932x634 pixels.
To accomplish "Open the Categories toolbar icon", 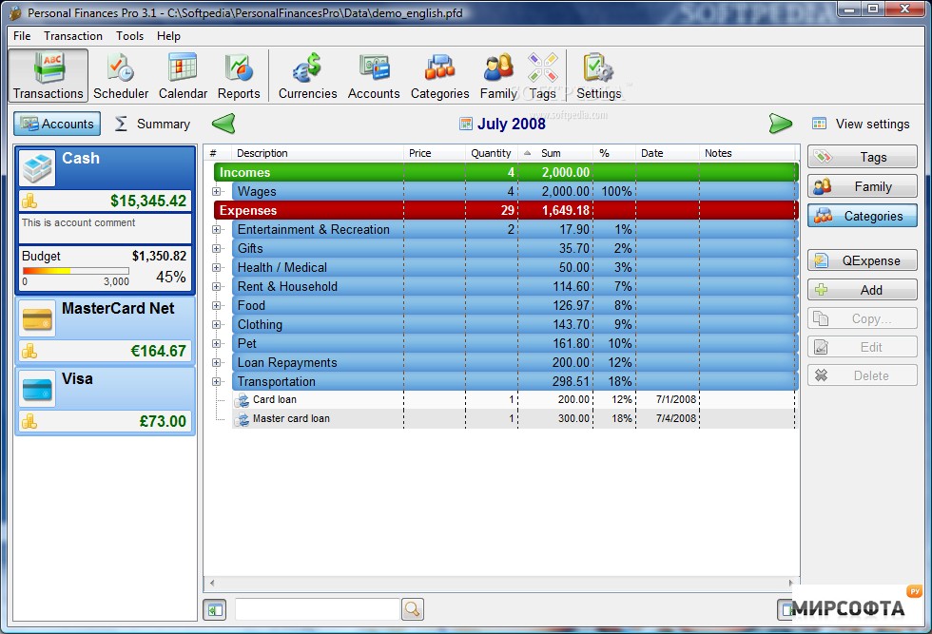I will tap(439, 75).
